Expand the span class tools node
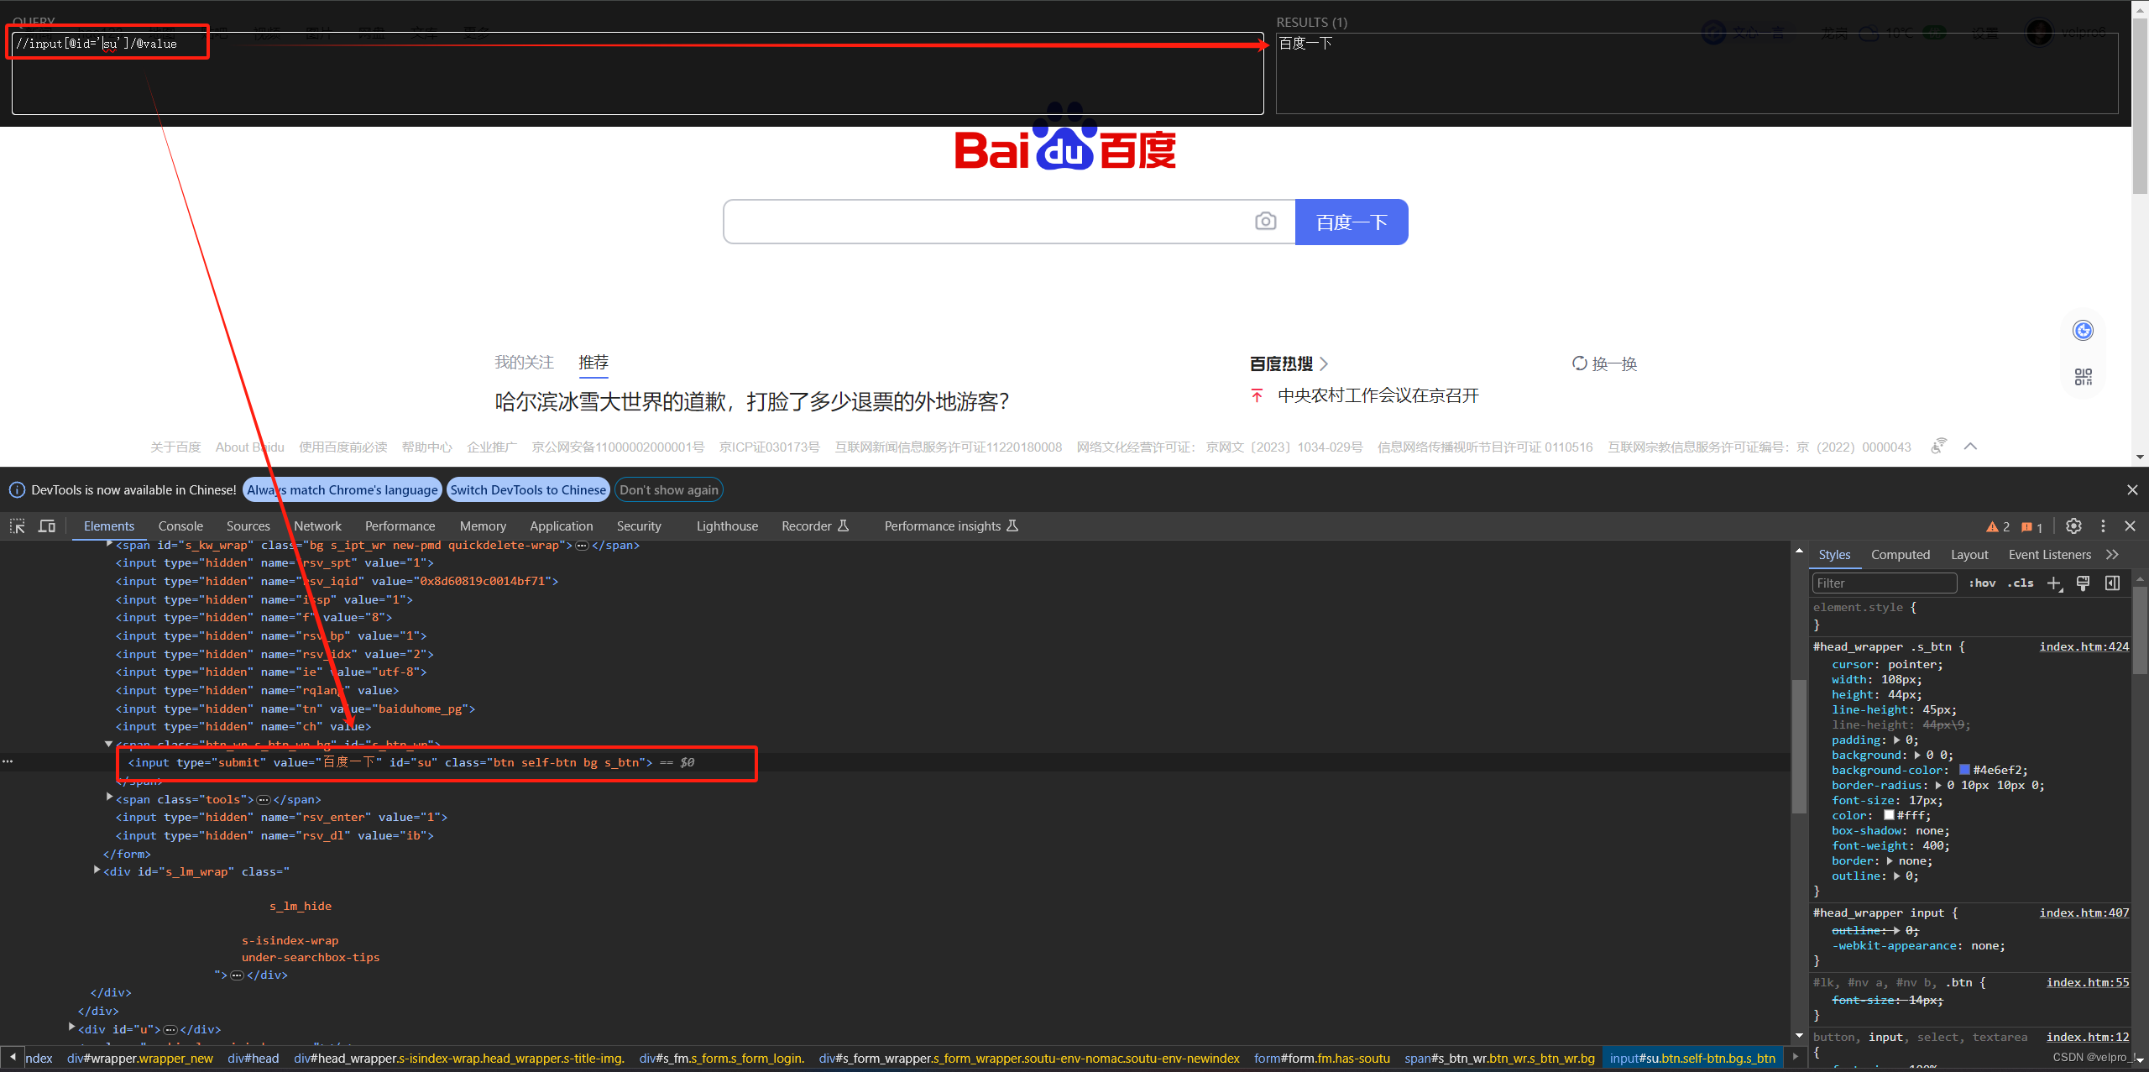 pos(109,798)
